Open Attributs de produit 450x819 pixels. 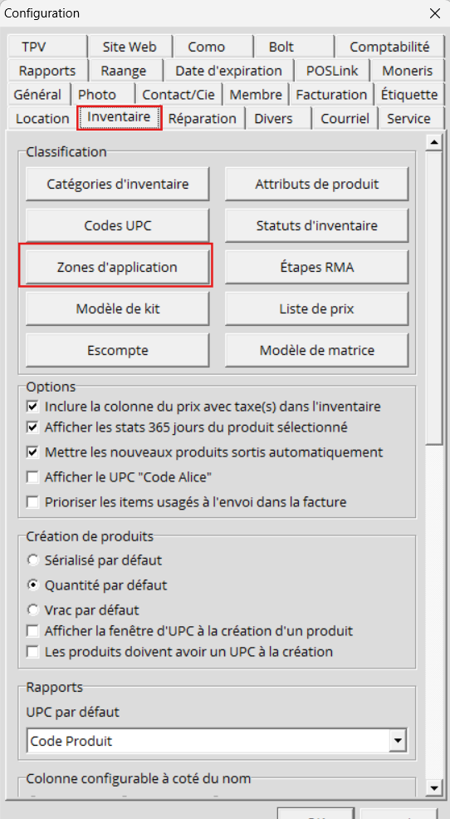316,184
